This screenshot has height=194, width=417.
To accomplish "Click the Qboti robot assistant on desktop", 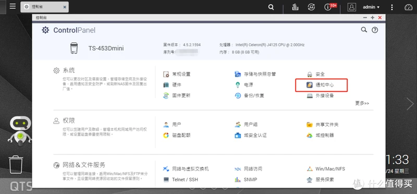I will coord(20,131).
